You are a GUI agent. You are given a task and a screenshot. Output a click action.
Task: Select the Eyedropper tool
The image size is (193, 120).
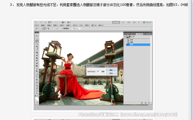click(x=37, y=49)
